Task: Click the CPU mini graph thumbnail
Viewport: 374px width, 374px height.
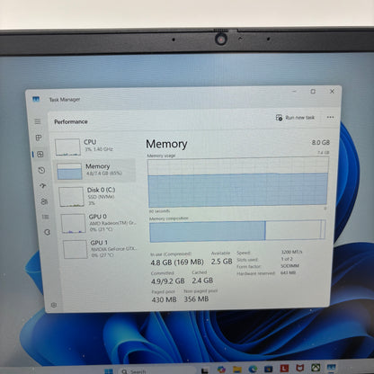Action: pyautogui.click(x=67, y=147)
